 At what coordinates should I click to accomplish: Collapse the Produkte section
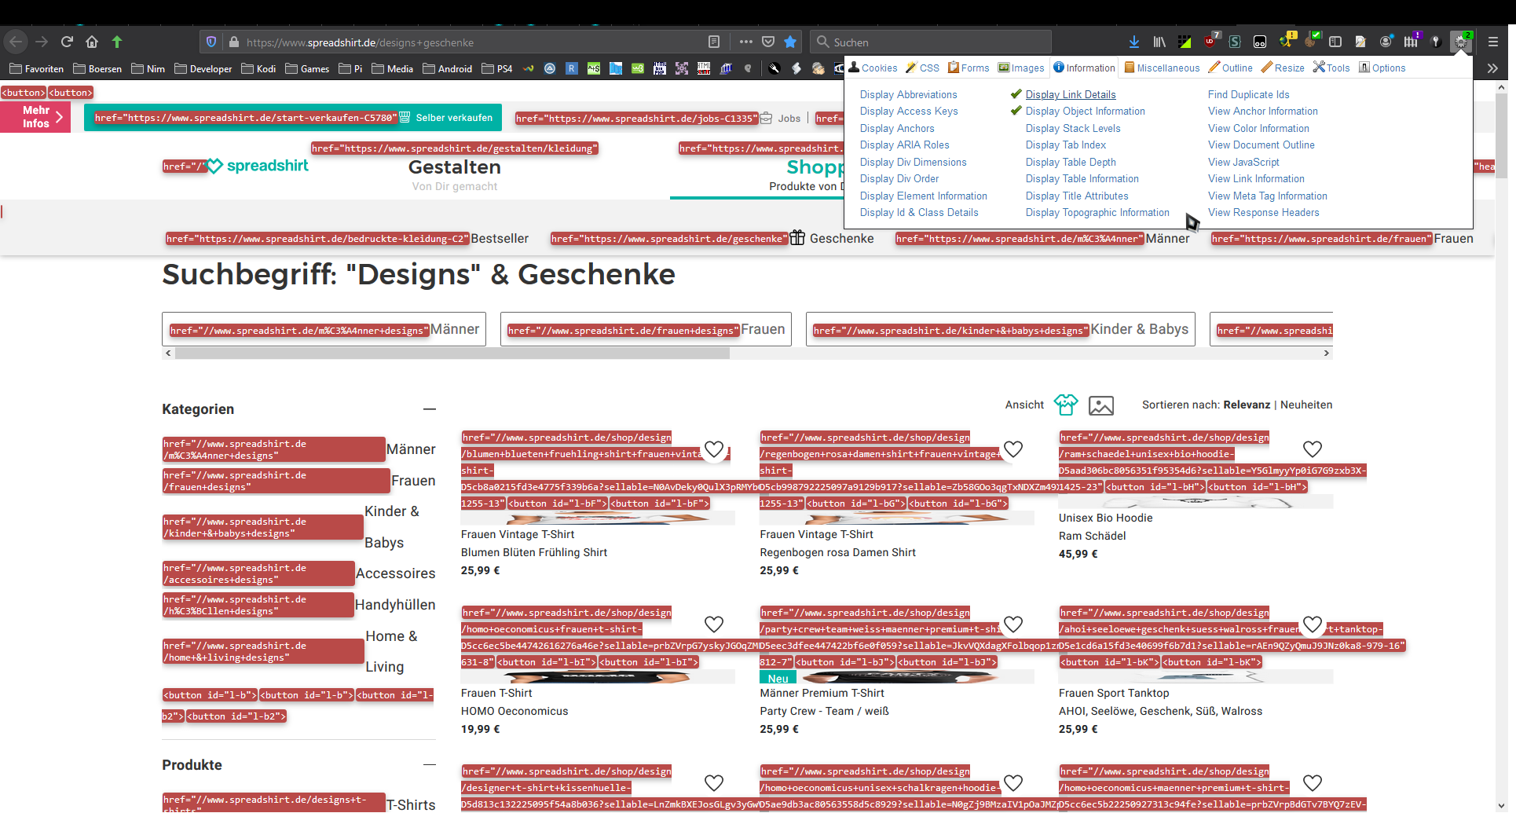[429, 765]
